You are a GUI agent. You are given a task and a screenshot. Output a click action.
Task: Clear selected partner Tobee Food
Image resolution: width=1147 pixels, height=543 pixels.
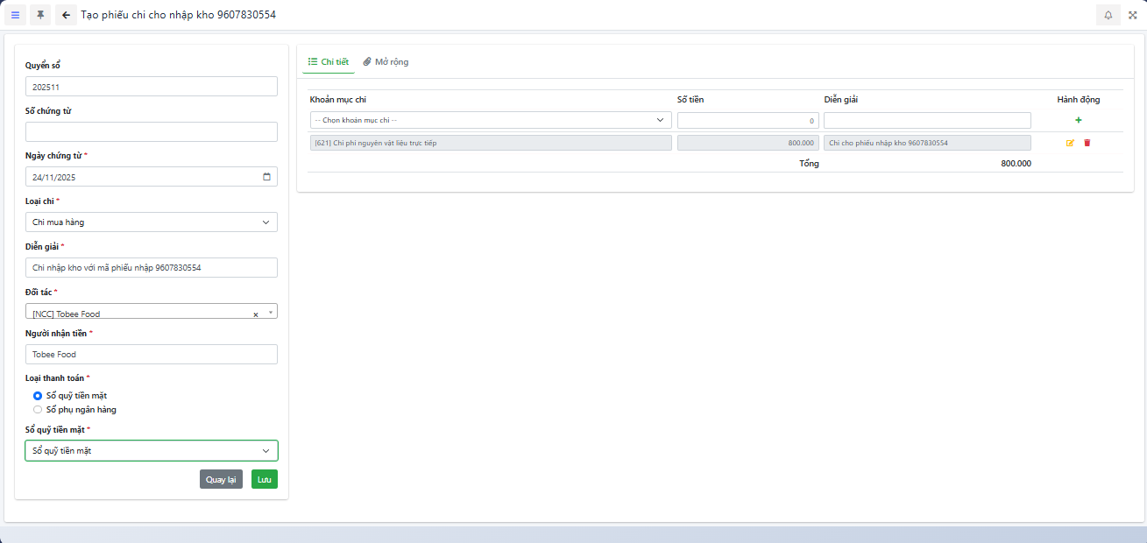(256, 314)
